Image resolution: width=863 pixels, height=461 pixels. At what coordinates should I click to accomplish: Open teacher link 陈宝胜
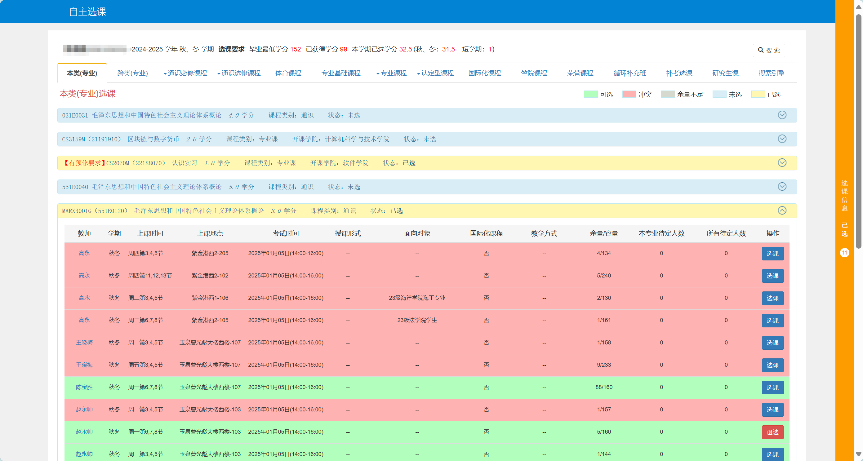click(x=84, y=387)
